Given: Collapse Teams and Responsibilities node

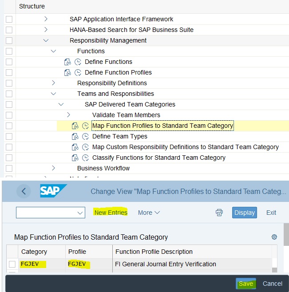Looking at the screenshot, I should tap(53, 94).
